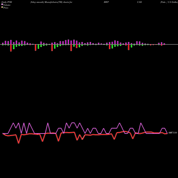
Task: Click the '(3day smooth) MunafaSutra(TM) charts for' text
Action: pos(51,2)
